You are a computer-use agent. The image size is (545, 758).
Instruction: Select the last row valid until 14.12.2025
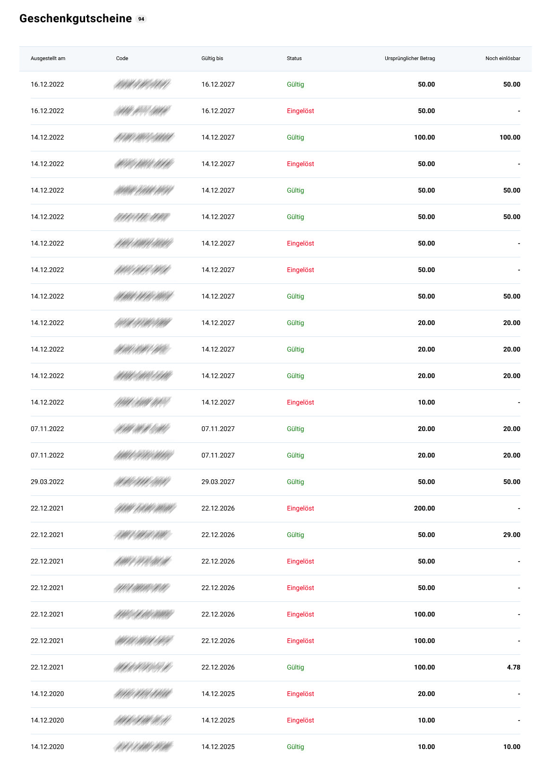(x=276, y=747)
